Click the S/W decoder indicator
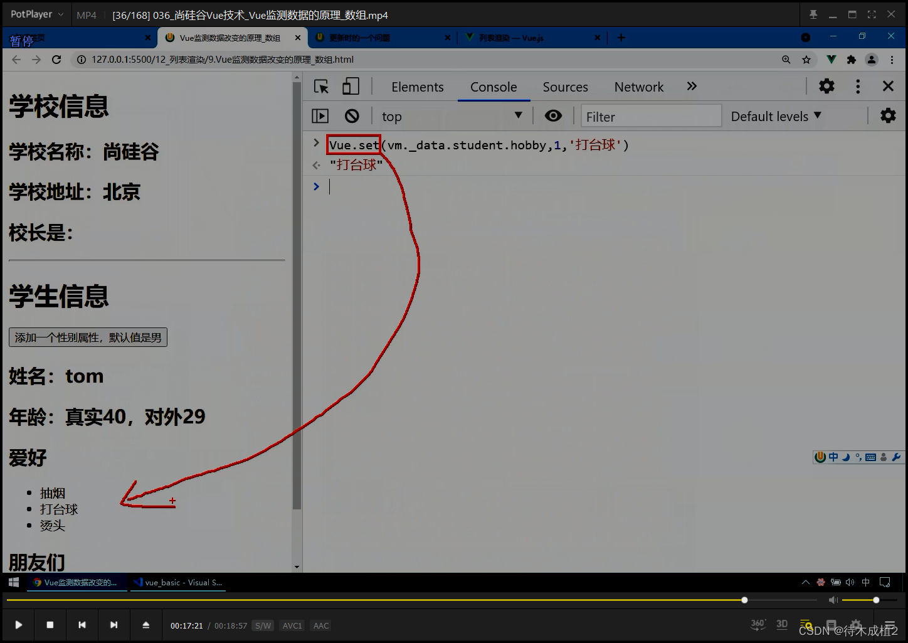The width and height of the screenshot is (908, 643). (x=263, y=625)
